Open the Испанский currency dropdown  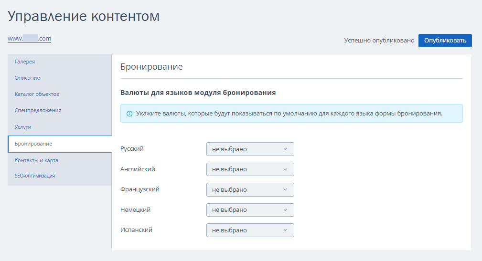click(250, 230)
